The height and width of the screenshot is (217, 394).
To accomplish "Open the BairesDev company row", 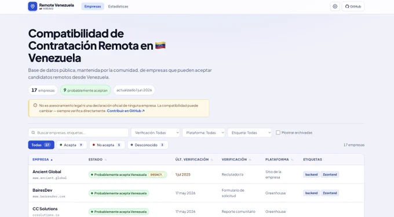I will coord(196,193).
